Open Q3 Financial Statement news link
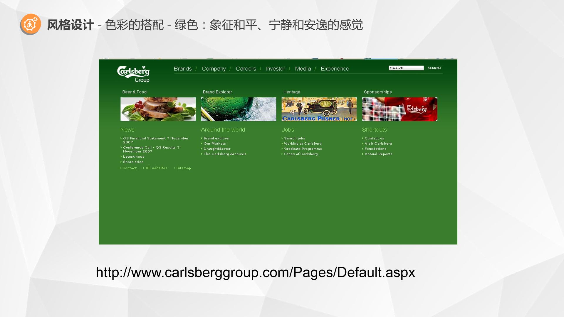Screen dimensions: 564x317 coord(156,140)
